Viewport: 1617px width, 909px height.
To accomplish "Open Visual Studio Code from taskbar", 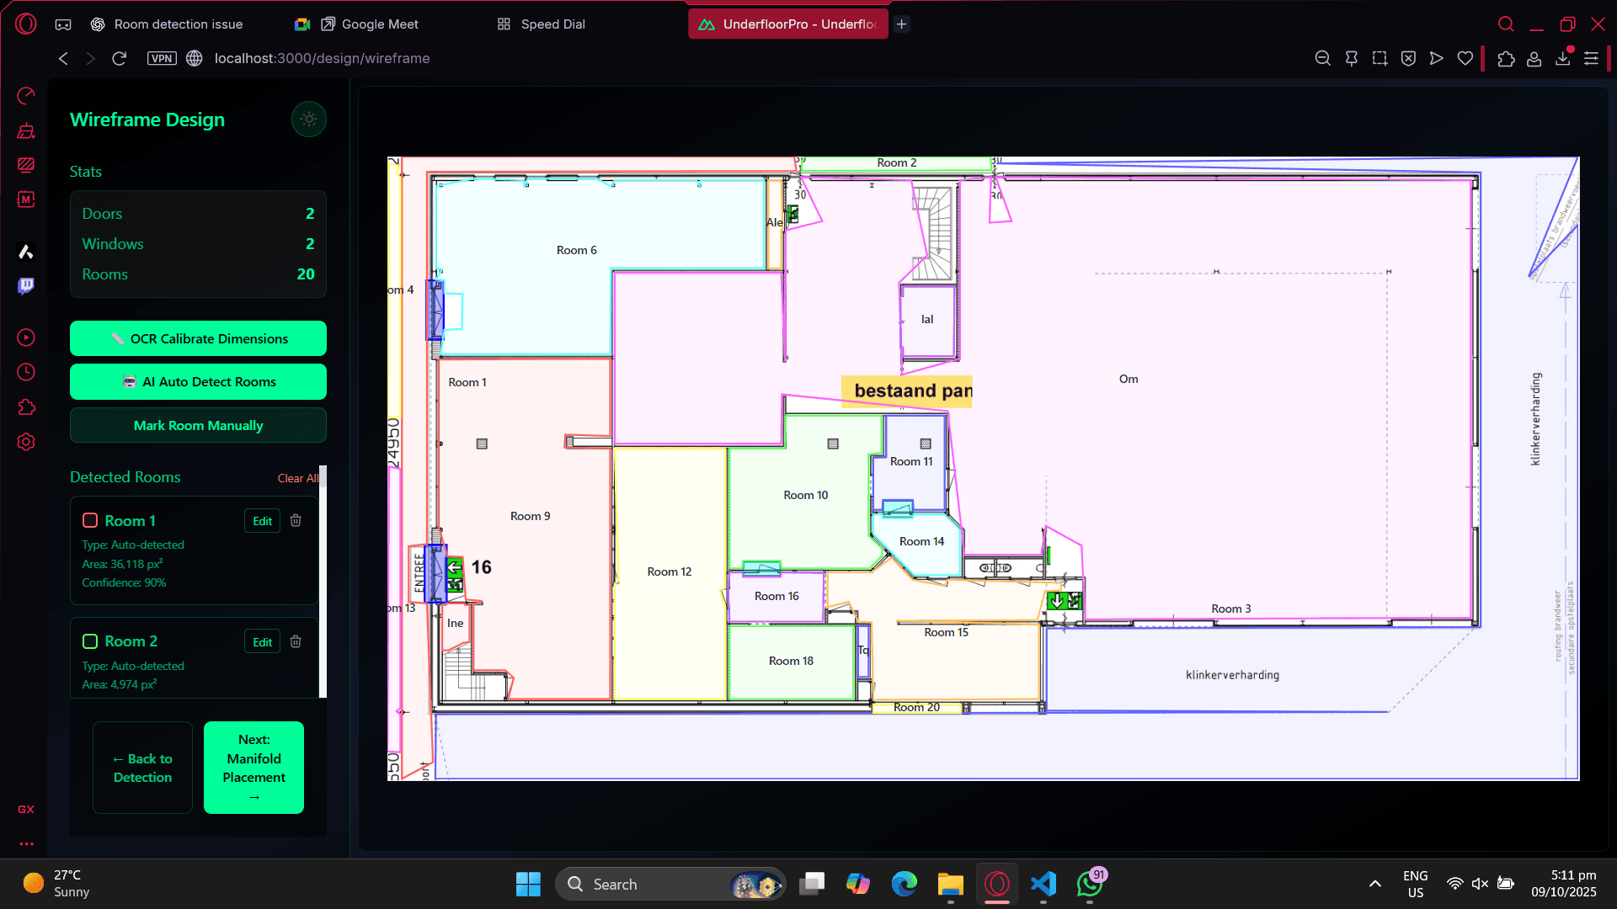I will click(x=1043, y=885).
